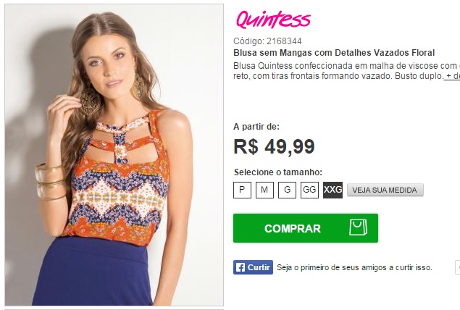Click the R$ 49,99 price
The height and width of the screenshot is (310, 460).
pos(274,146)
